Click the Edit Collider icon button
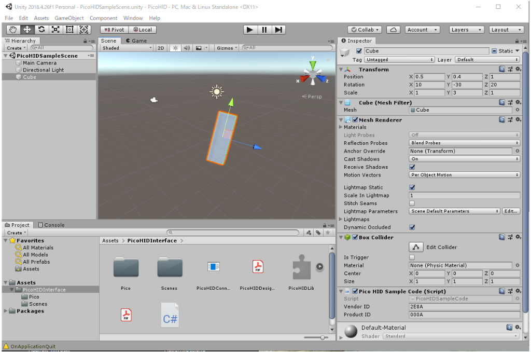Image resolution: width=531 pixels, height=352 pixels. 416,247
